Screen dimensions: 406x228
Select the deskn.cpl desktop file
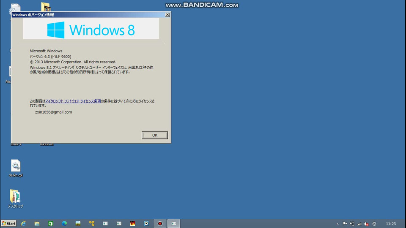click(x=16, y=168)
